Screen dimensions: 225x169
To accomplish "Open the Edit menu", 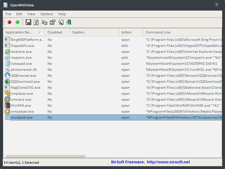I will pos(19,14).
